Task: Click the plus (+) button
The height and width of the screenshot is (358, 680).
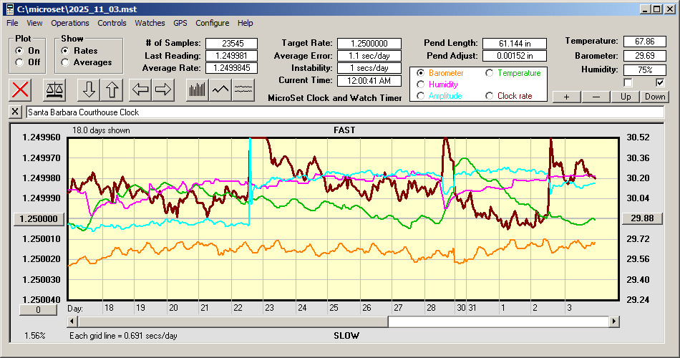Action: pyautogui.click(x=566, y=97)
